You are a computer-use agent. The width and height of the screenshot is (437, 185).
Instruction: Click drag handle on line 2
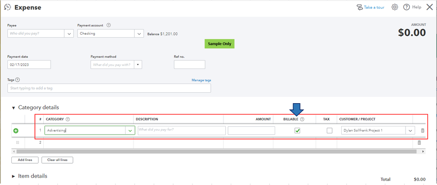(17, 143)
